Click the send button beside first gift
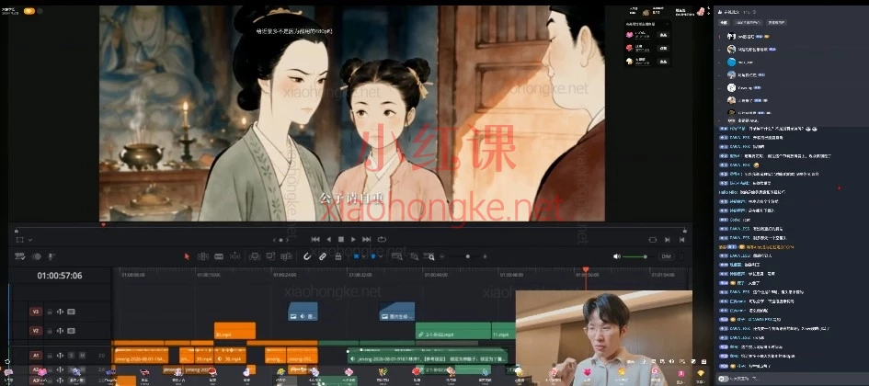This screenshot has width=869, height=386. click(x=662, y=34)
